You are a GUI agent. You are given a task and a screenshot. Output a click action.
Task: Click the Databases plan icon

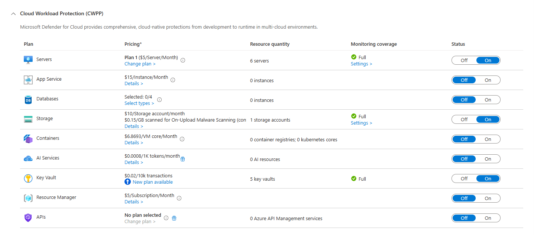pos(28,100)
